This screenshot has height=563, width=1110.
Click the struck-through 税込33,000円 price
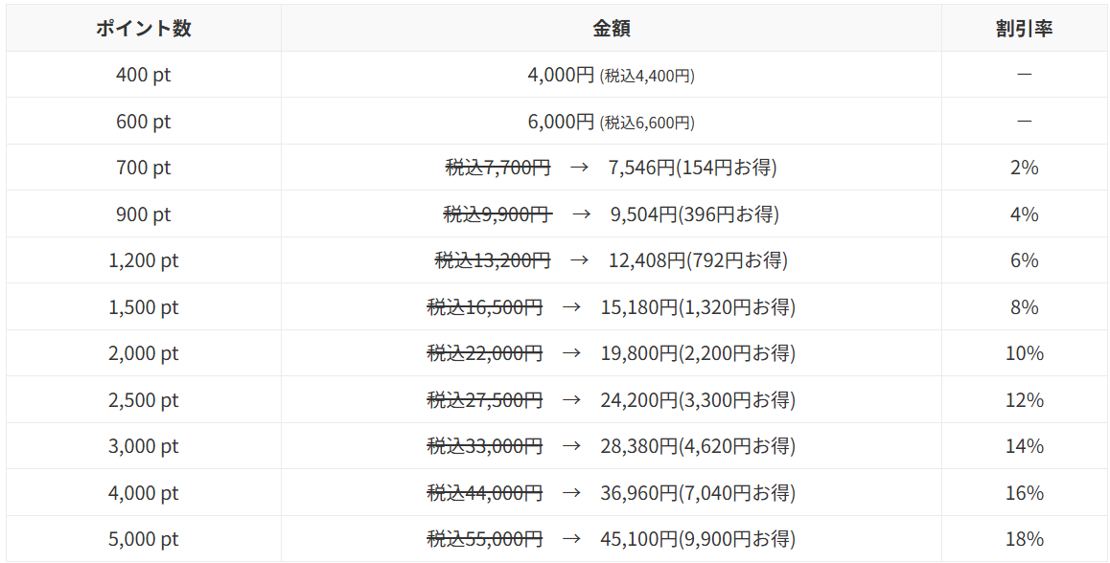coord(484,446)
